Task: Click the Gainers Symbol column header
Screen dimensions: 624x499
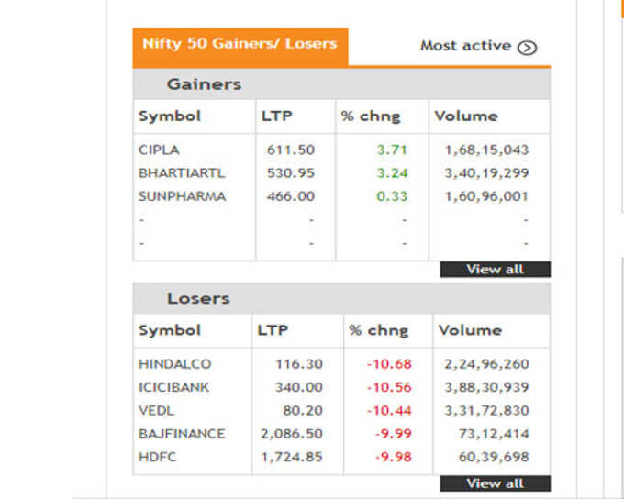Action: pos(170,116)
